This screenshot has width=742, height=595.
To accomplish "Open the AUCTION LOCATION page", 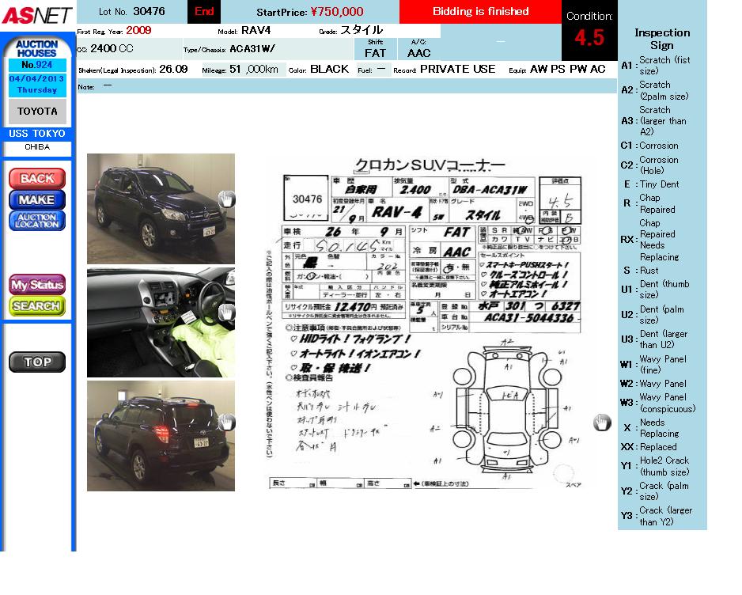I will tap(37, 221).
